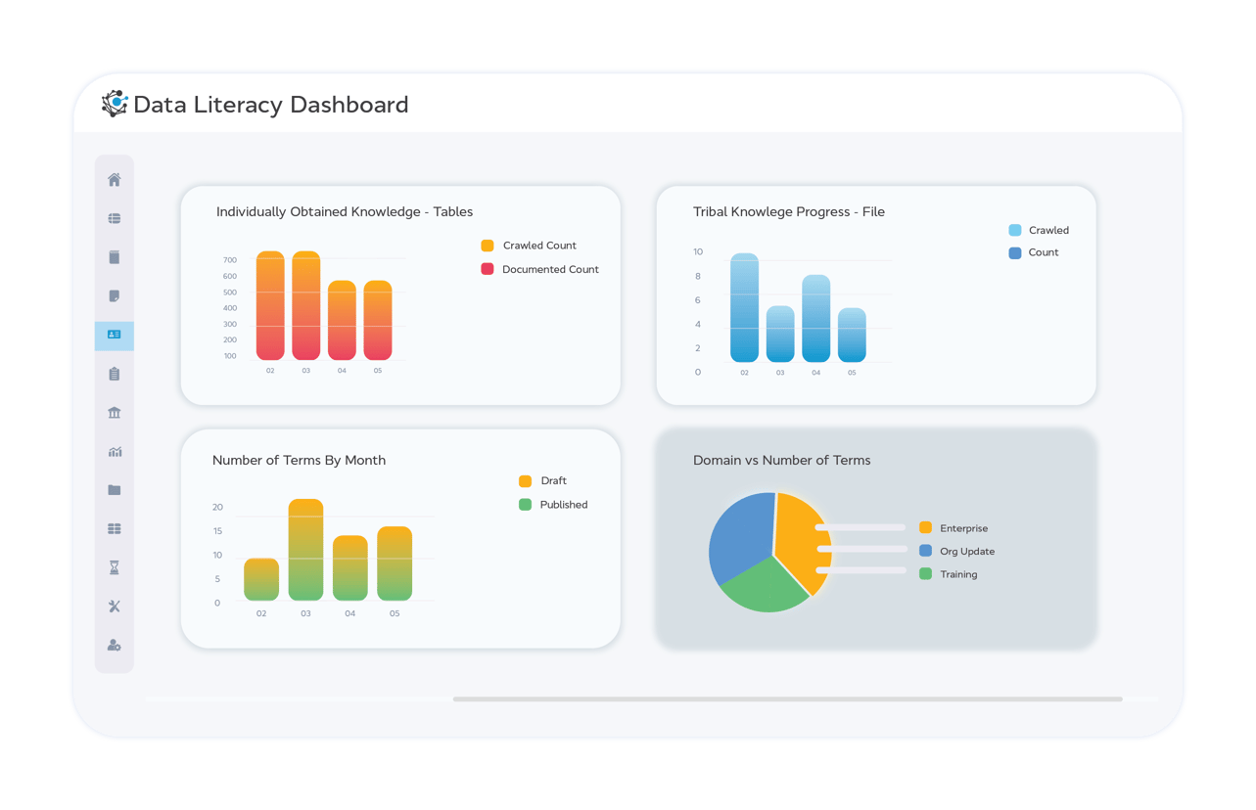Click the Data Literacy Dashboard title logo
This screenshot has width=1256, height=810.
coord(115,103)
